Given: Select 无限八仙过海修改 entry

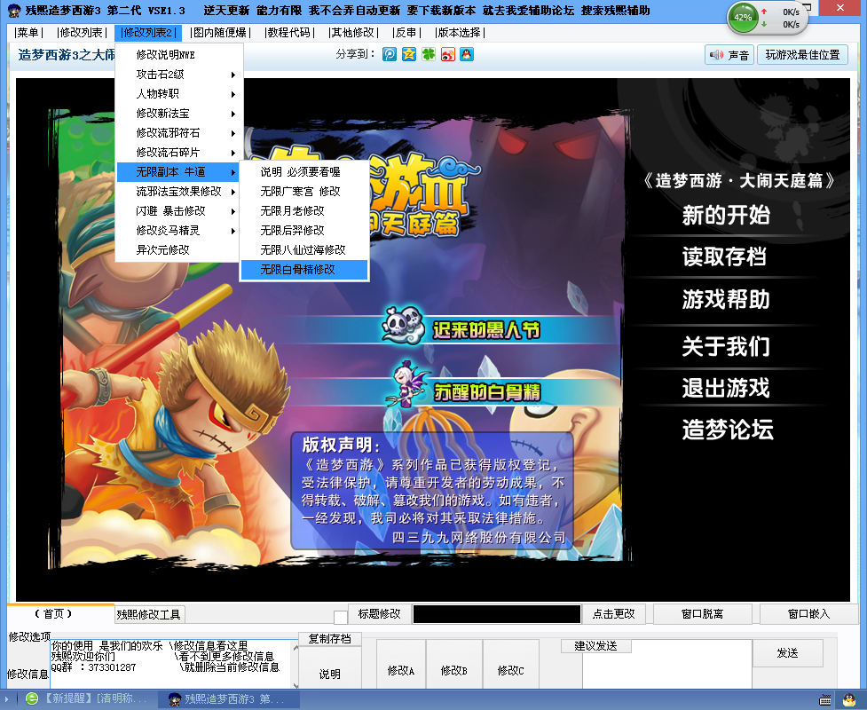Looking at the screenshot, I should [304, 250].
